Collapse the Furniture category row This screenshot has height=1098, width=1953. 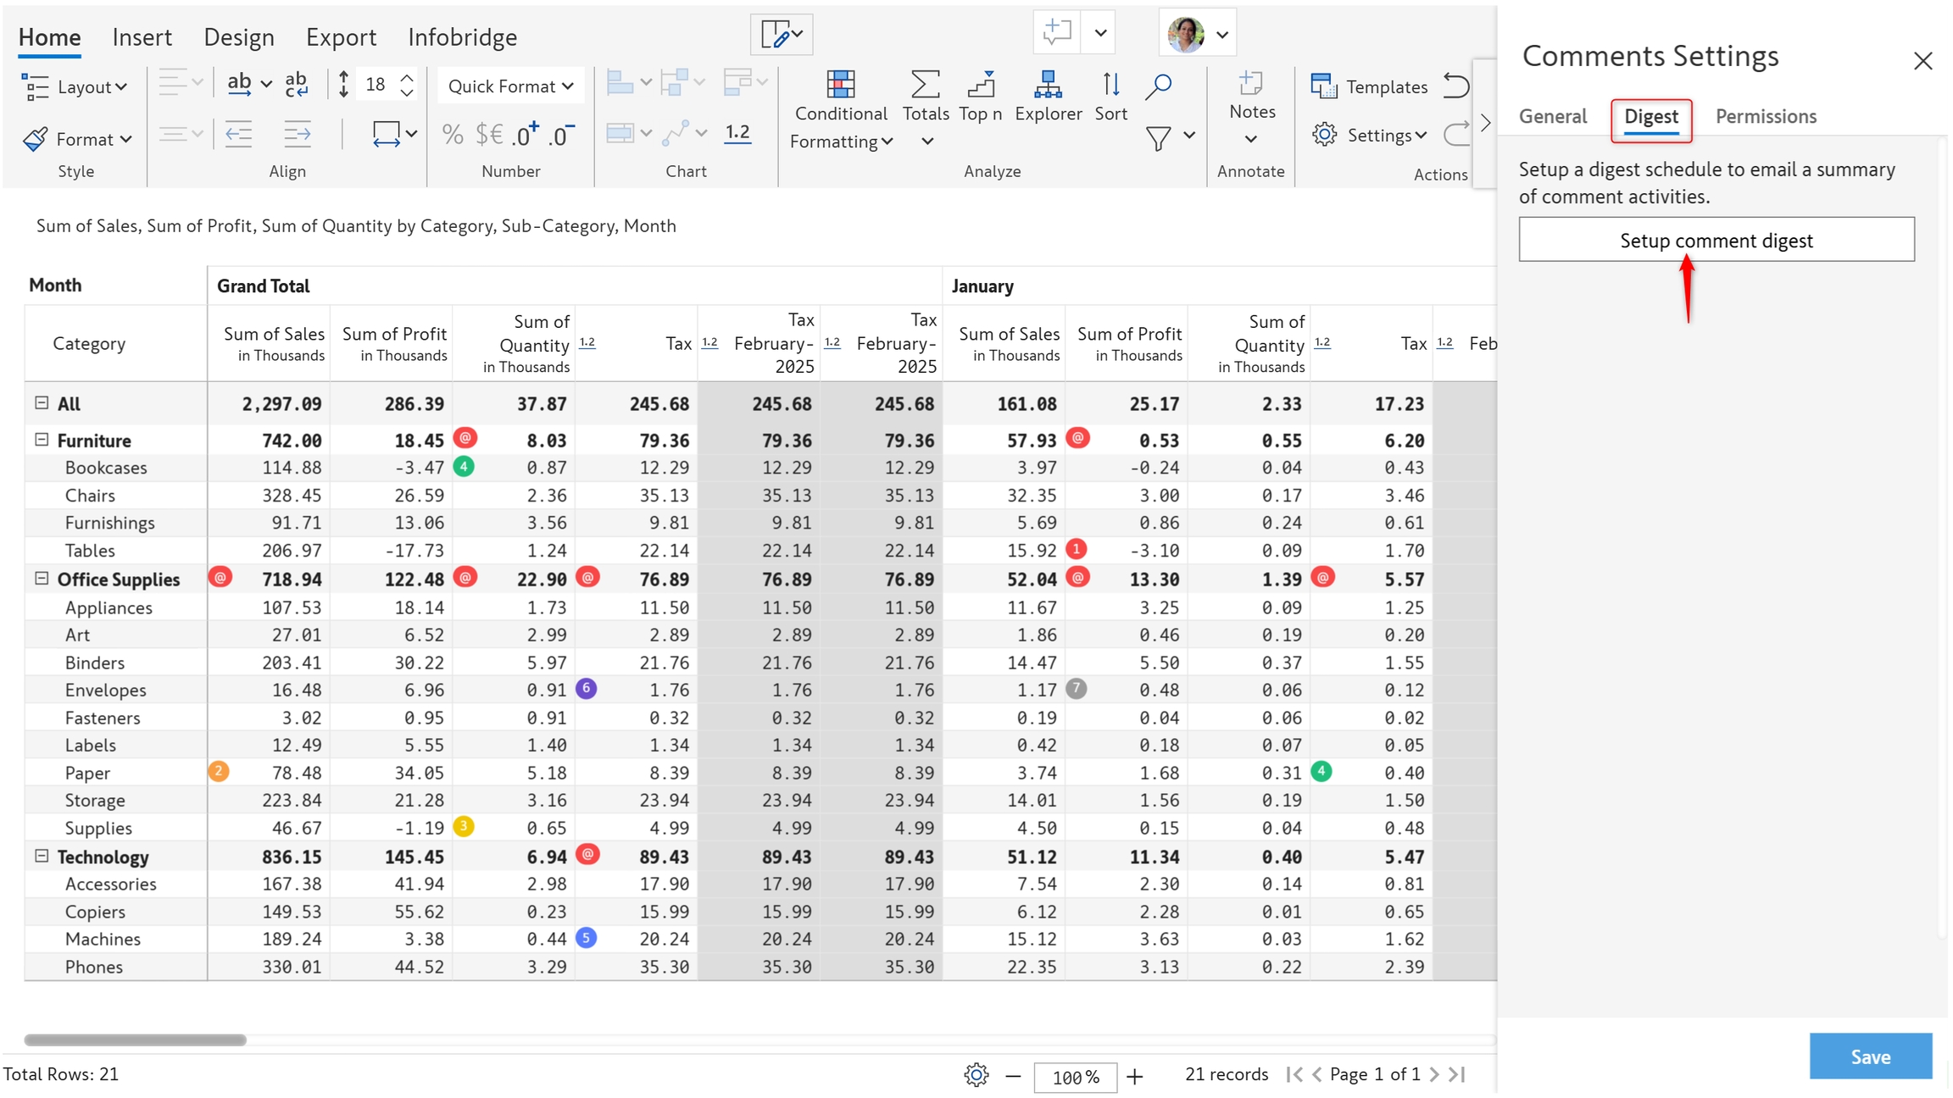pyautogui.click(x=42, y=440)
